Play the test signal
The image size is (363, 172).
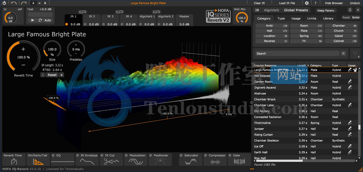point(33,20)
